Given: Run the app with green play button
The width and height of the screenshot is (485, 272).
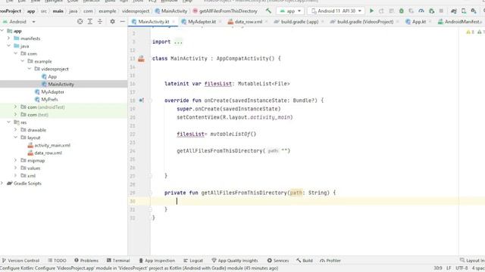Looking at the screenshot, I should pos(371,11).
